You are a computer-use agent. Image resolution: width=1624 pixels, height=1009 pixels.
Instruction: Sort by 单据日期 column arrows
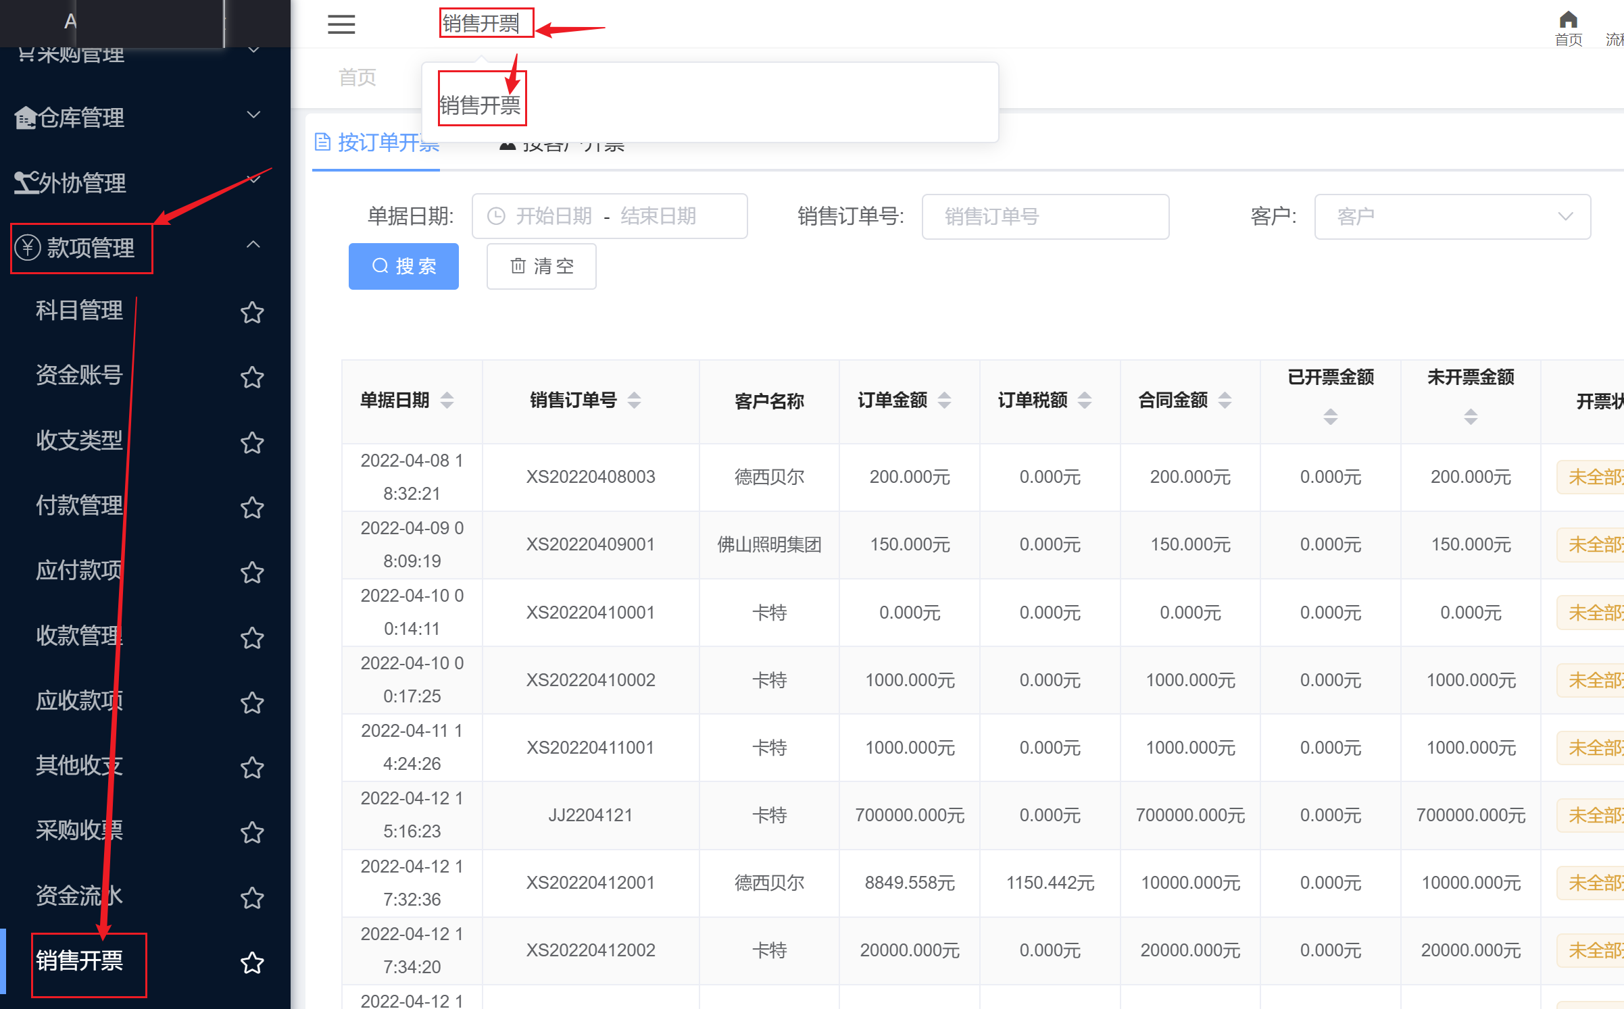(447, 400)
